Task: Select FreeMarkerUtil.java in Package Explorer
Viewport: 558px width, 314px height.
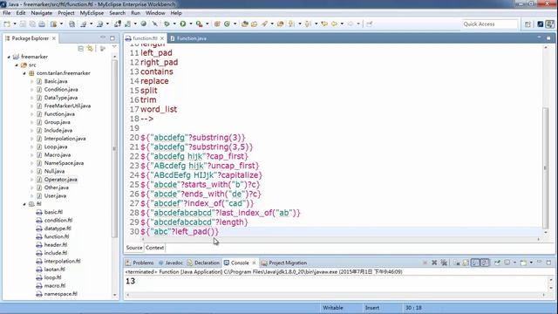Action: point(67,106)
